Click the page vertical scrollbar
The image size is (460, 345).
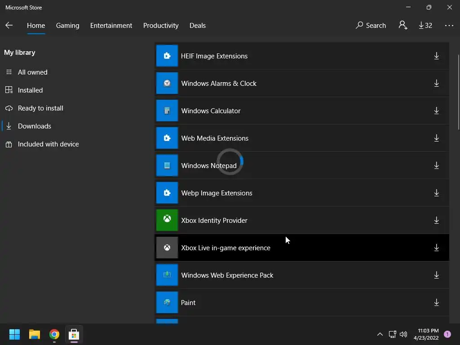[458, 92]
